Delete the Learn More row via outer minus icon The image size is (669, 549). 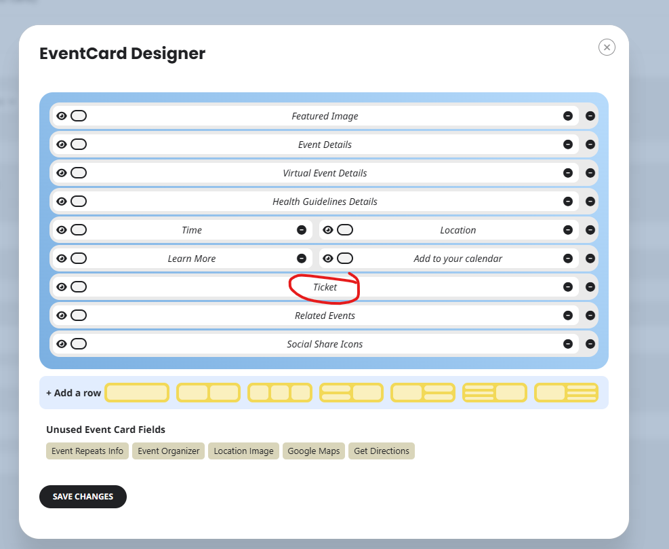[590, 258]
